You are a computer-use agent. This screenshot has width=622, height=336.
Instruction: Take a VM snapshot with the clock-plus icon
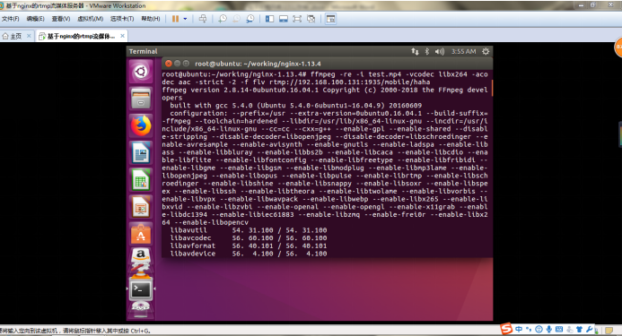click(223, 19)
